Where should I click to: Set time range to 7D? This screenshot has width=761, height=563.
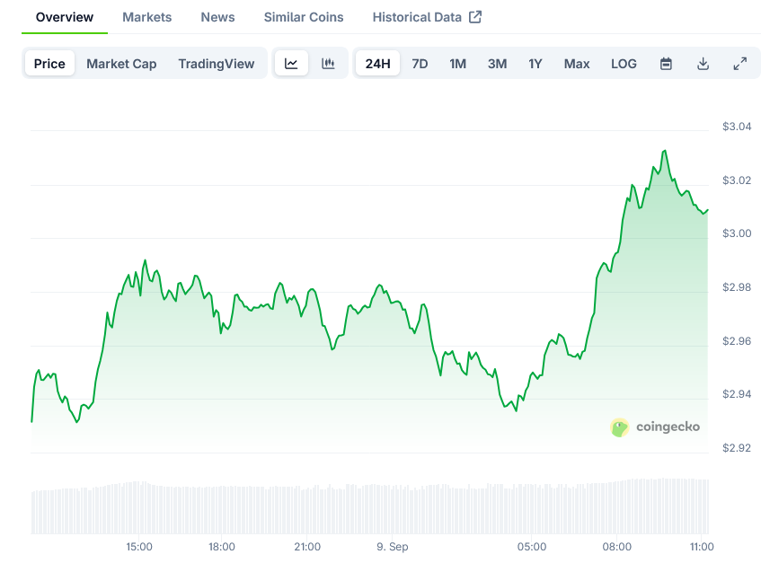click(420, 64)
